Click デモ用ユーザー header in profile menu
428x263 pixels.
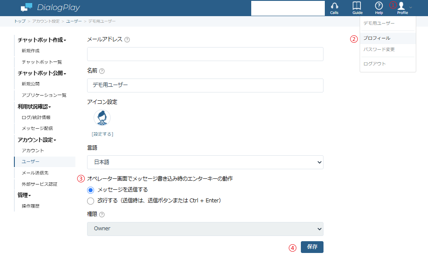[x=379, y=24]
